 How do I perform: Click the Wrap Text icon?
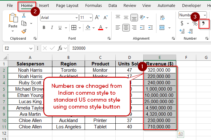click(x=163, y=18)
